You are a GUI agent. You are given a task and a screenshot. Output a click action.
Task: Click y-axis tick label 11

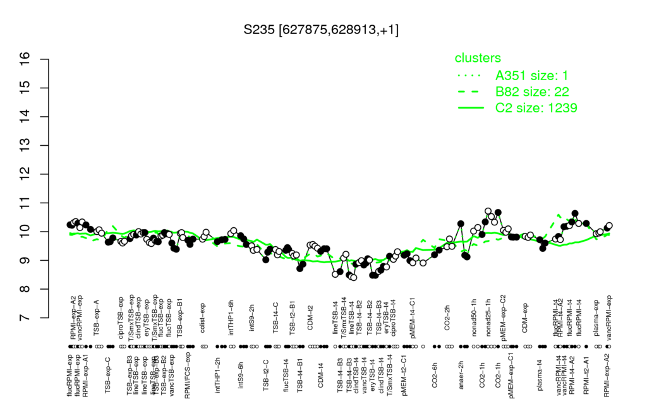pos(25,203)
